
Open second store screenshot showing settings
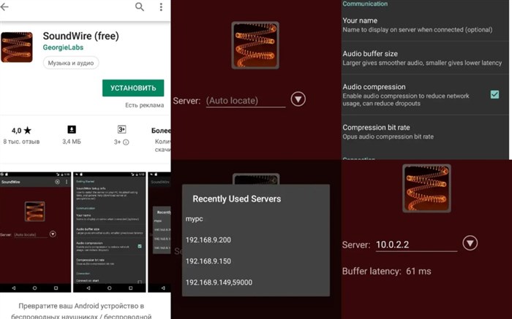[x=110, y=231]
